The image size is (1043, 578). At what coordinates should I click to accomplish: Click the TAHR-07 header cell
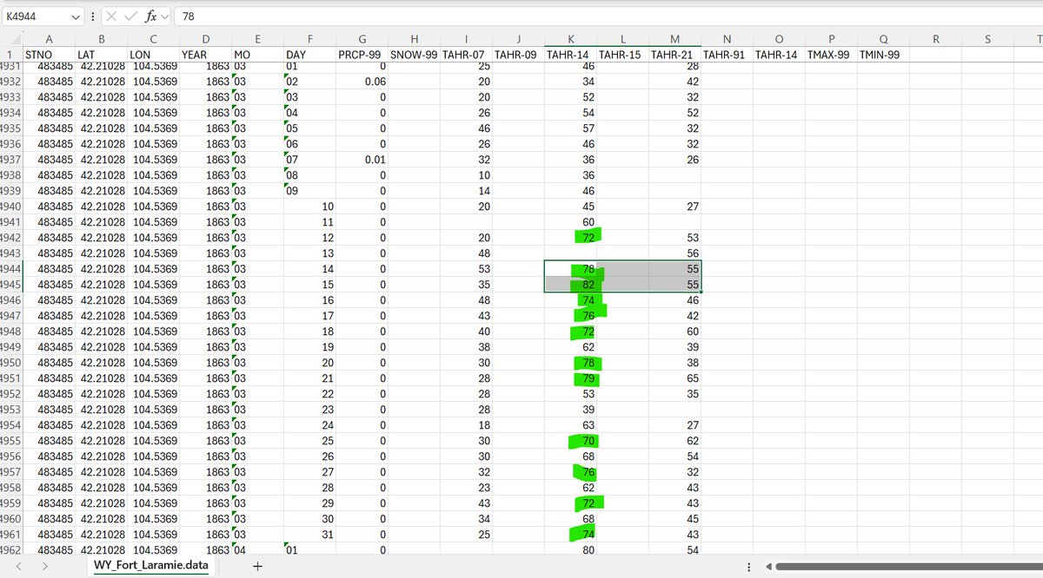[x=466, y=55]
